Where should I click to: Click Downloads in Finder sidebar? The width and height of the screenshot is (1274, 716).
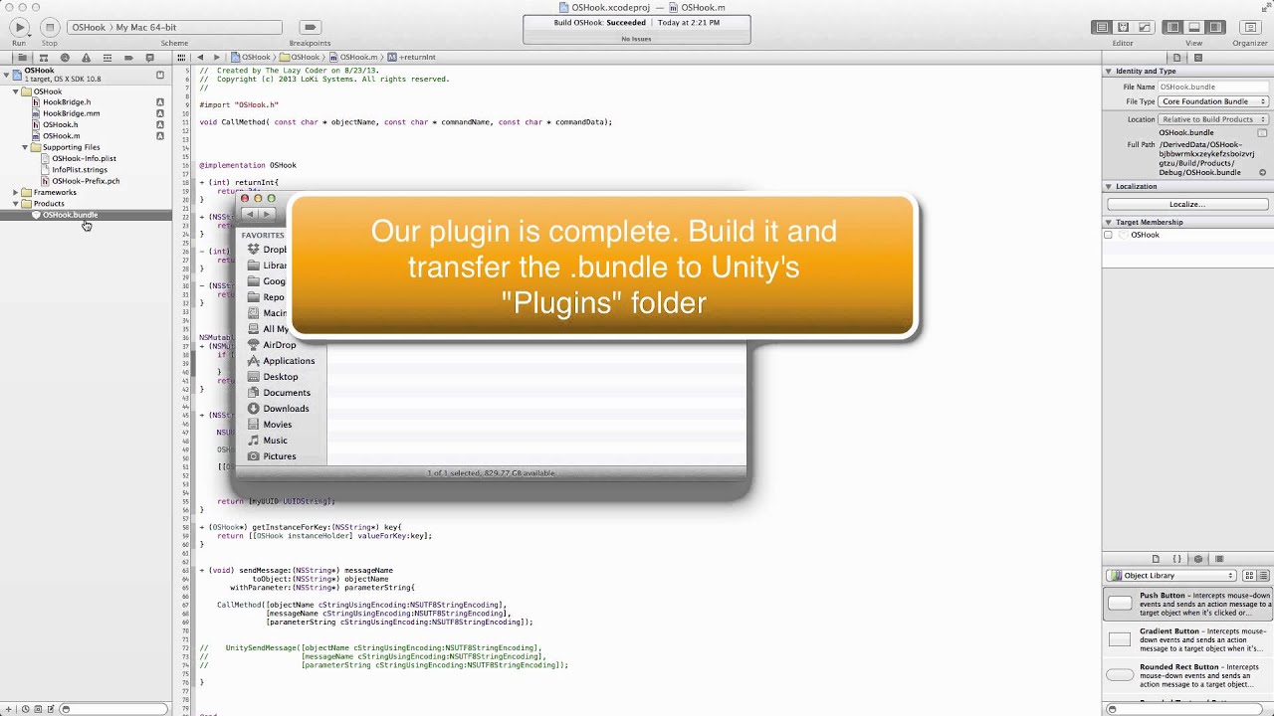pyautogui.click(x=279, y=409)
